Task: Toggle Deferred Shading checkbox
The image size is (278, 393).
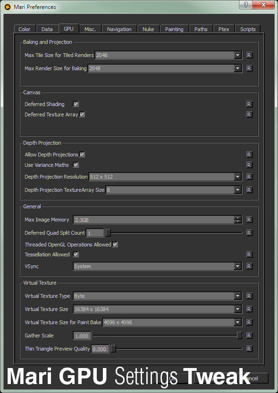Action: tap(76, 104)
